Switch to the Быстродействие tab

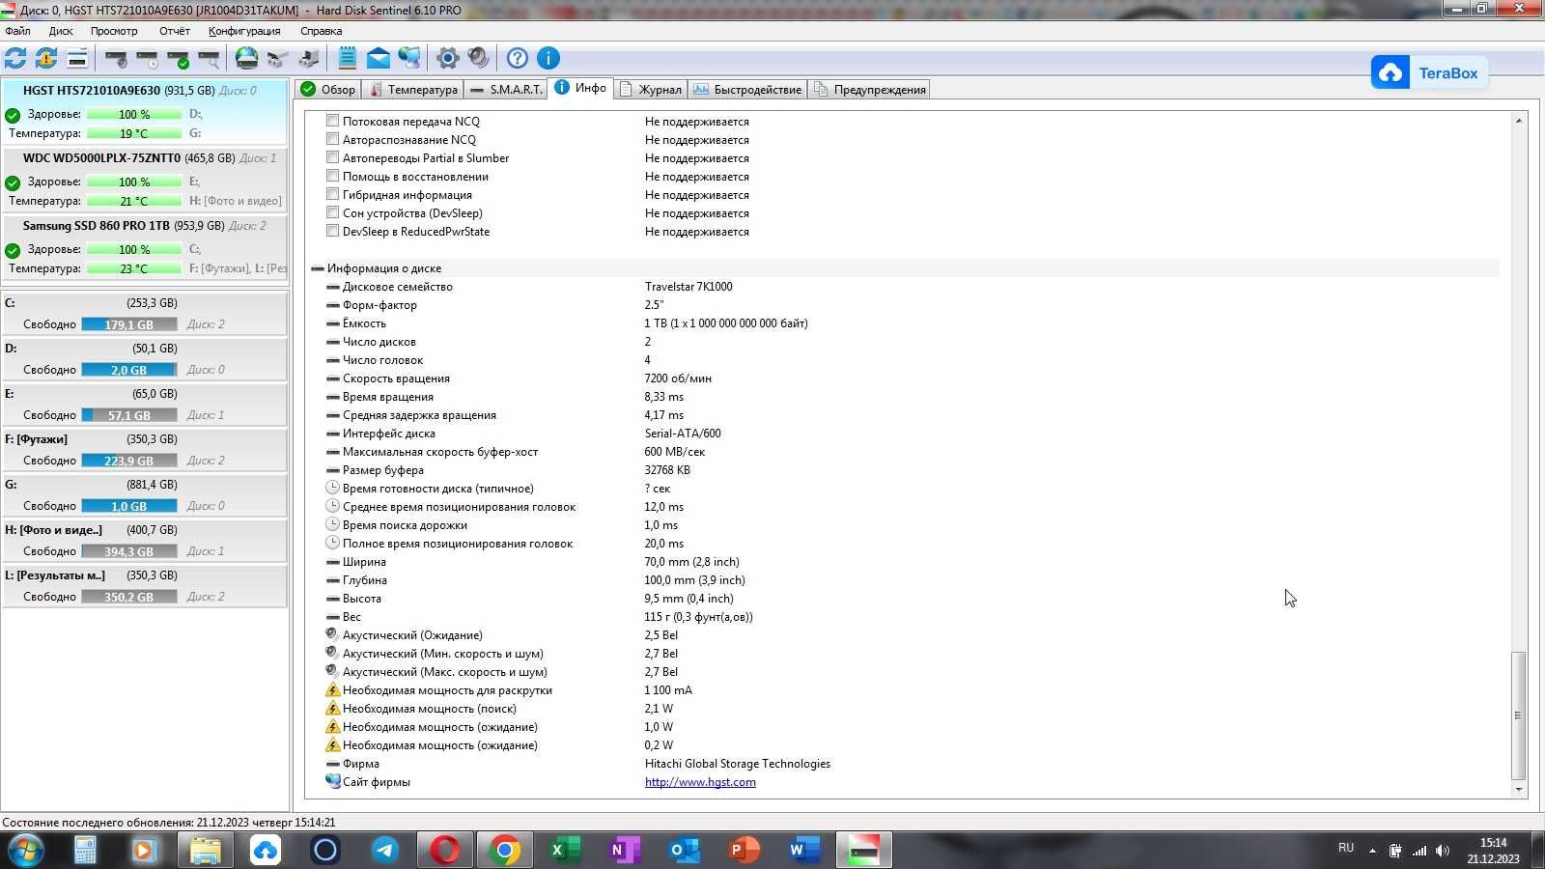tap(747, 90)
